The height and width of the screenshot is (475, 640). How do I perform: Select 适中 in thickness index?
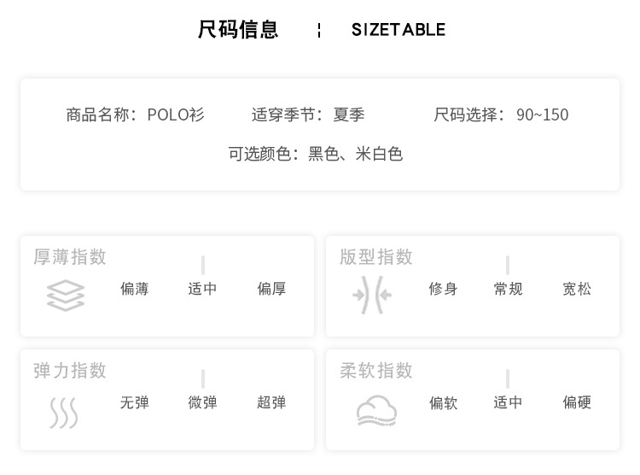tap(202, 289)
